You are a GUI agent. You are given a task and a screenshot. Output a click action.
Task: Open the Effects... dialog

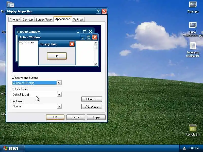pyautogui.click(x=92, y=99)
